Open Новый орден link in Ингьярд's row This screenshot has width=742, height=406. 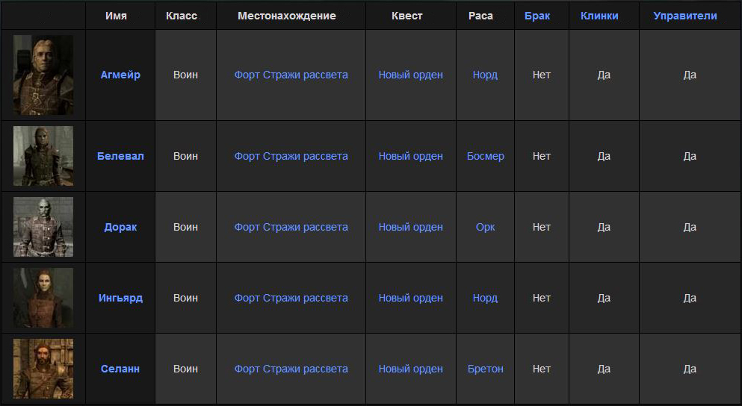pyautogui.click(x=410, y=298)
